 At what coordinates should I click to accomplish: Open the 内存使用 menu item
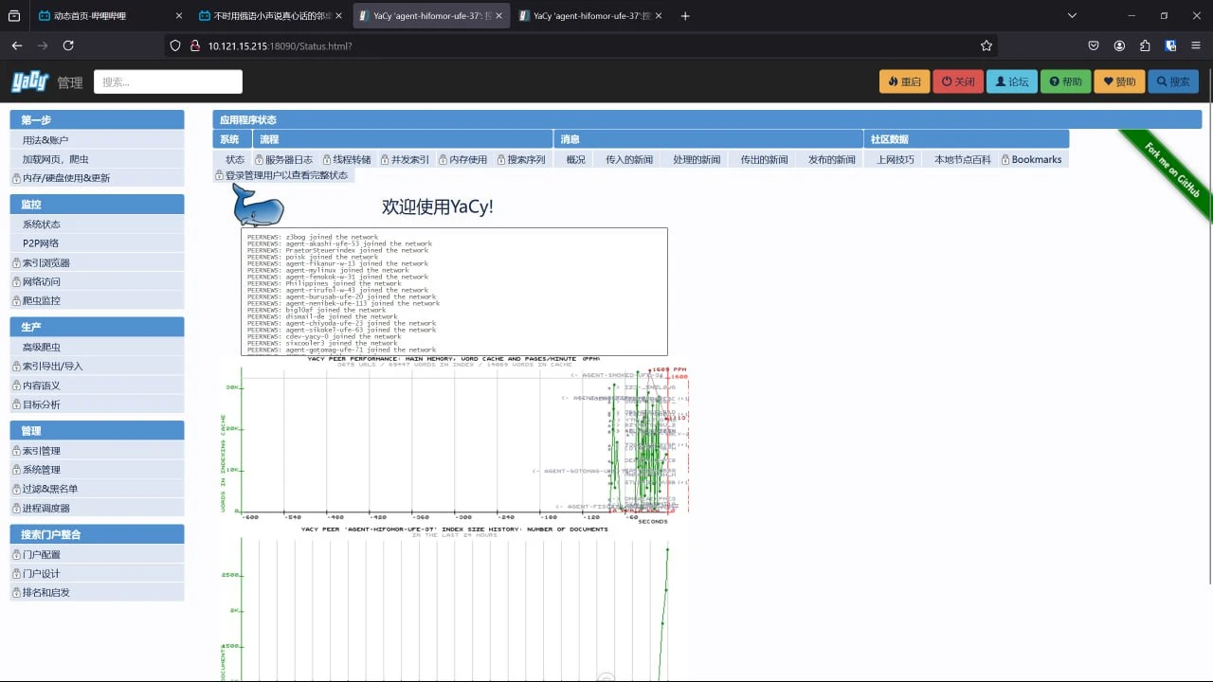463,160
